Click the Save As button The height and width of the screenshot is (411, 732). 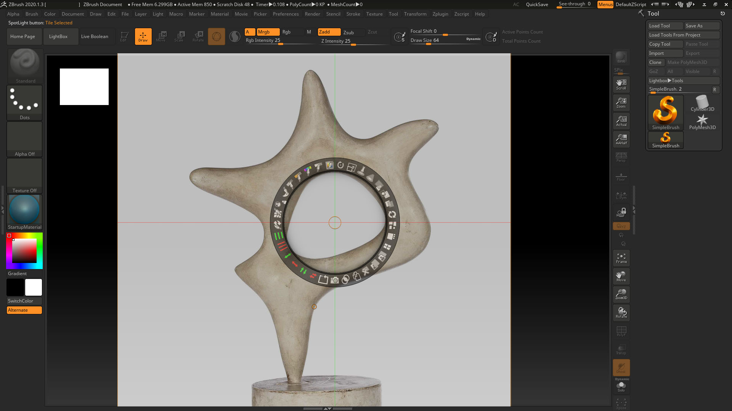click(x=702, y=26)
